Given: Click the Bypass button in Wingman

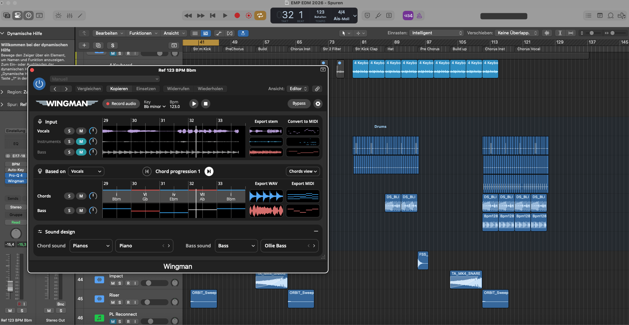Looking at the screenshot, I should pos(299,104).
